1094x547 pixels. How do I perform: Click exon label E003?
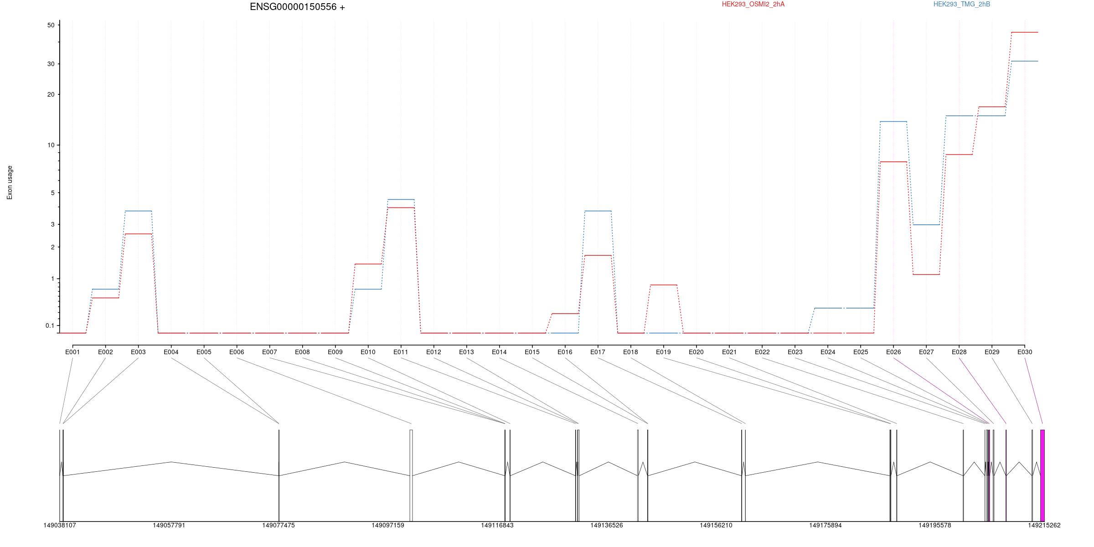[138, 352]
